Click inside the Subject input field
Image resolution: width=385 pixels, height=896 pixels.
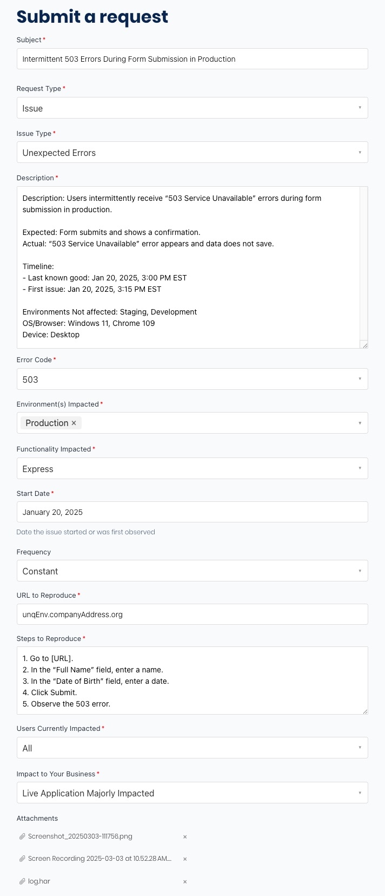[192, 59]
